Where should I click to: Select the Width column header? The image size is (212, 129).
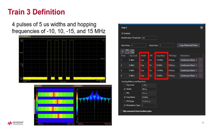tap(143, 56)
